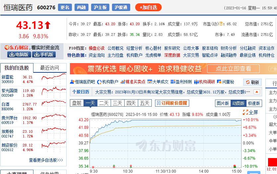Collapse the 个股日历 ticker with orange arrow

(x=257, y=92)
